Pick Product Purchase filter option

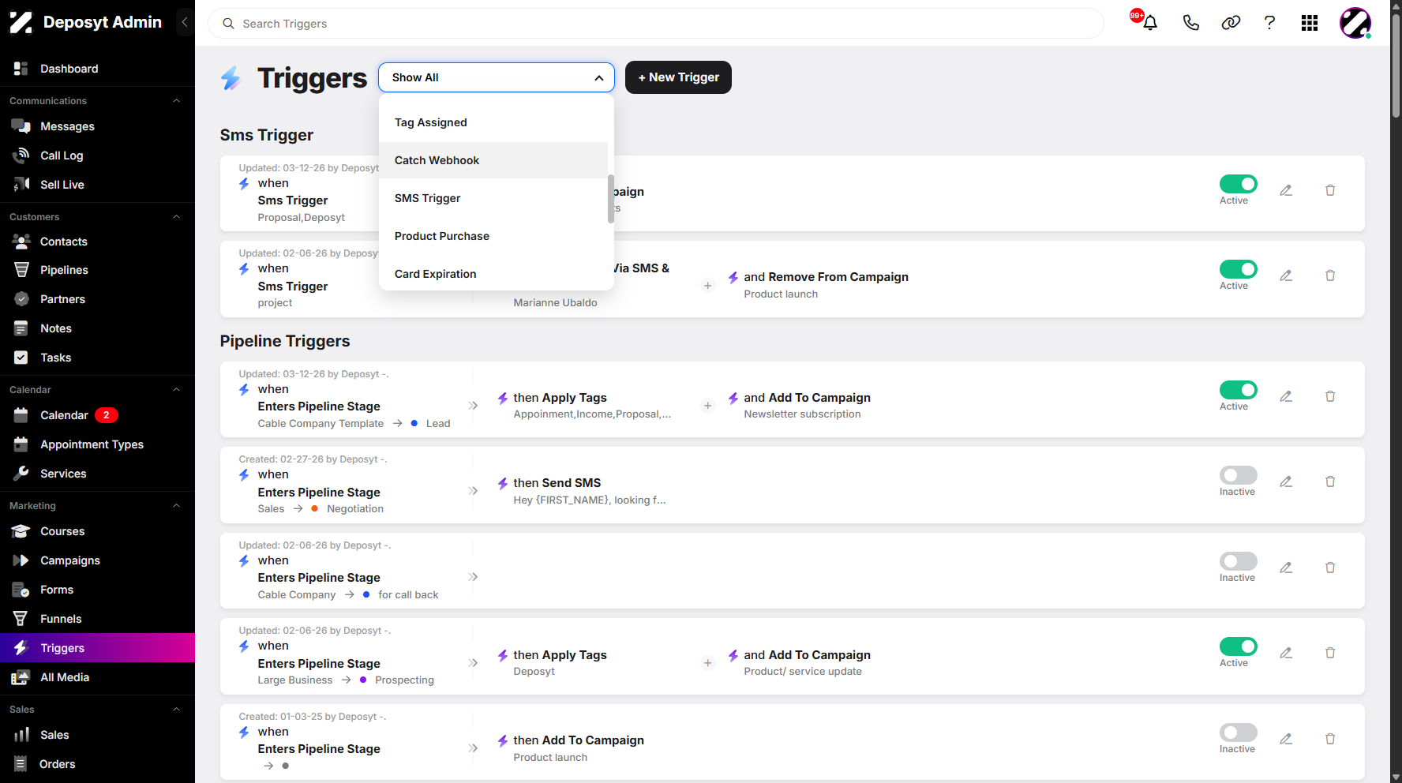[x=493, y=236]
